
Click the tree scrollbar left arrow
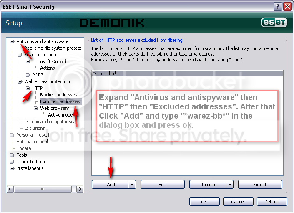tap(10, 189)
